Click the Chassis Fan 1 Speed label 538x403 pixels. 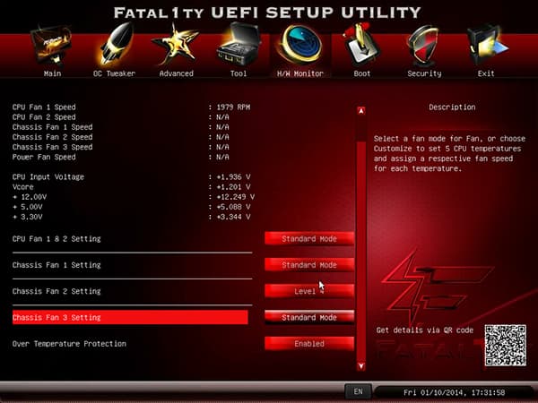(53, 127)
